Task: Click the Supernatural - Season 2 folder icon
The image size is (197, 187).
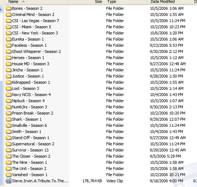Action: [x=9, y=144]
